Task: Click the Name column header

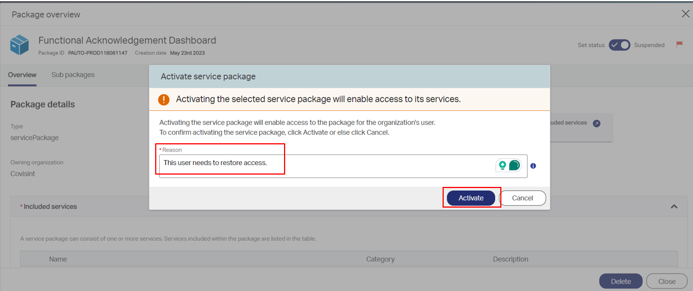Action: (x=58, y=259)
